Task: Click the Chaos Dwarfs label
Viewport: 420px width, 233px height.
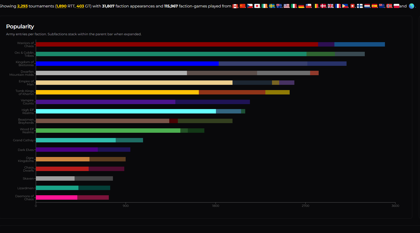Action: [28, 169]
